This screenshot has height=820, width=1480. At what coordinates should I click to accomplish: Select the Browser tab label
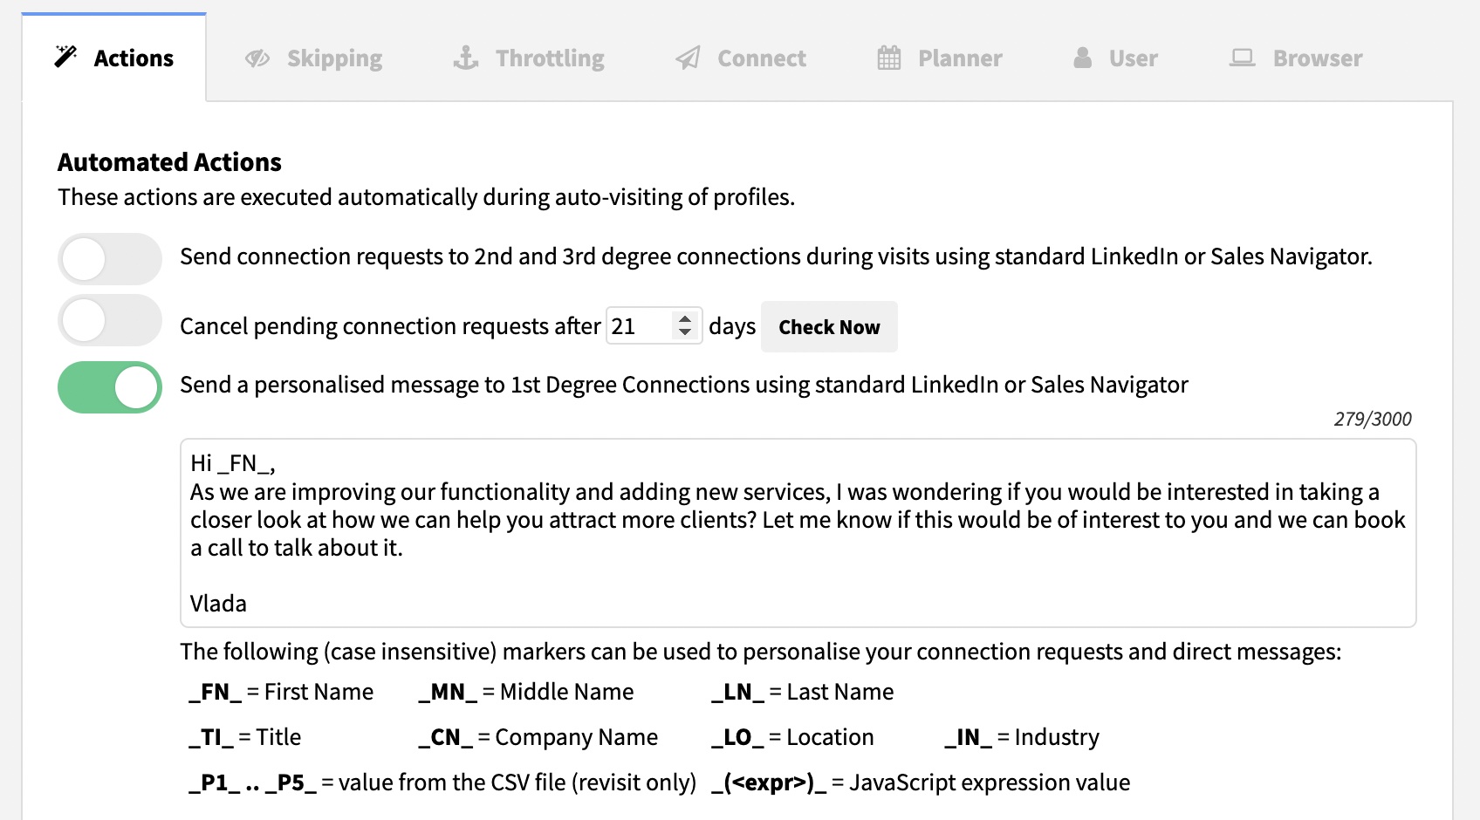click(1318, 58)
